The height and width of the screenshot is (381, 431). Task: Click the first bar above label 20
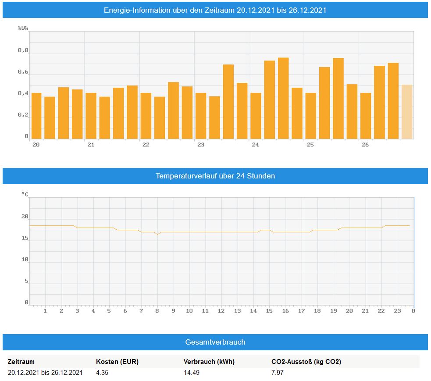pyautogui.click(x=36, y=116)
